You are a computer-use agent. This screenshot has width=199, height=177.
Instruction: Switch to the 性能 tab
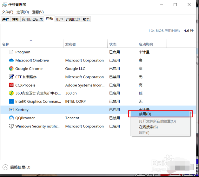click(x=16, y=19)
